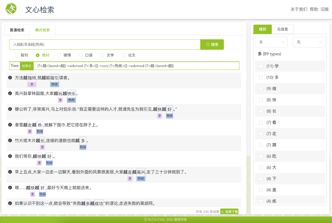Viewport: 332px width, 223px height.
Task: Choose the 微博 corpus option
Action: (x=59, y=55)
